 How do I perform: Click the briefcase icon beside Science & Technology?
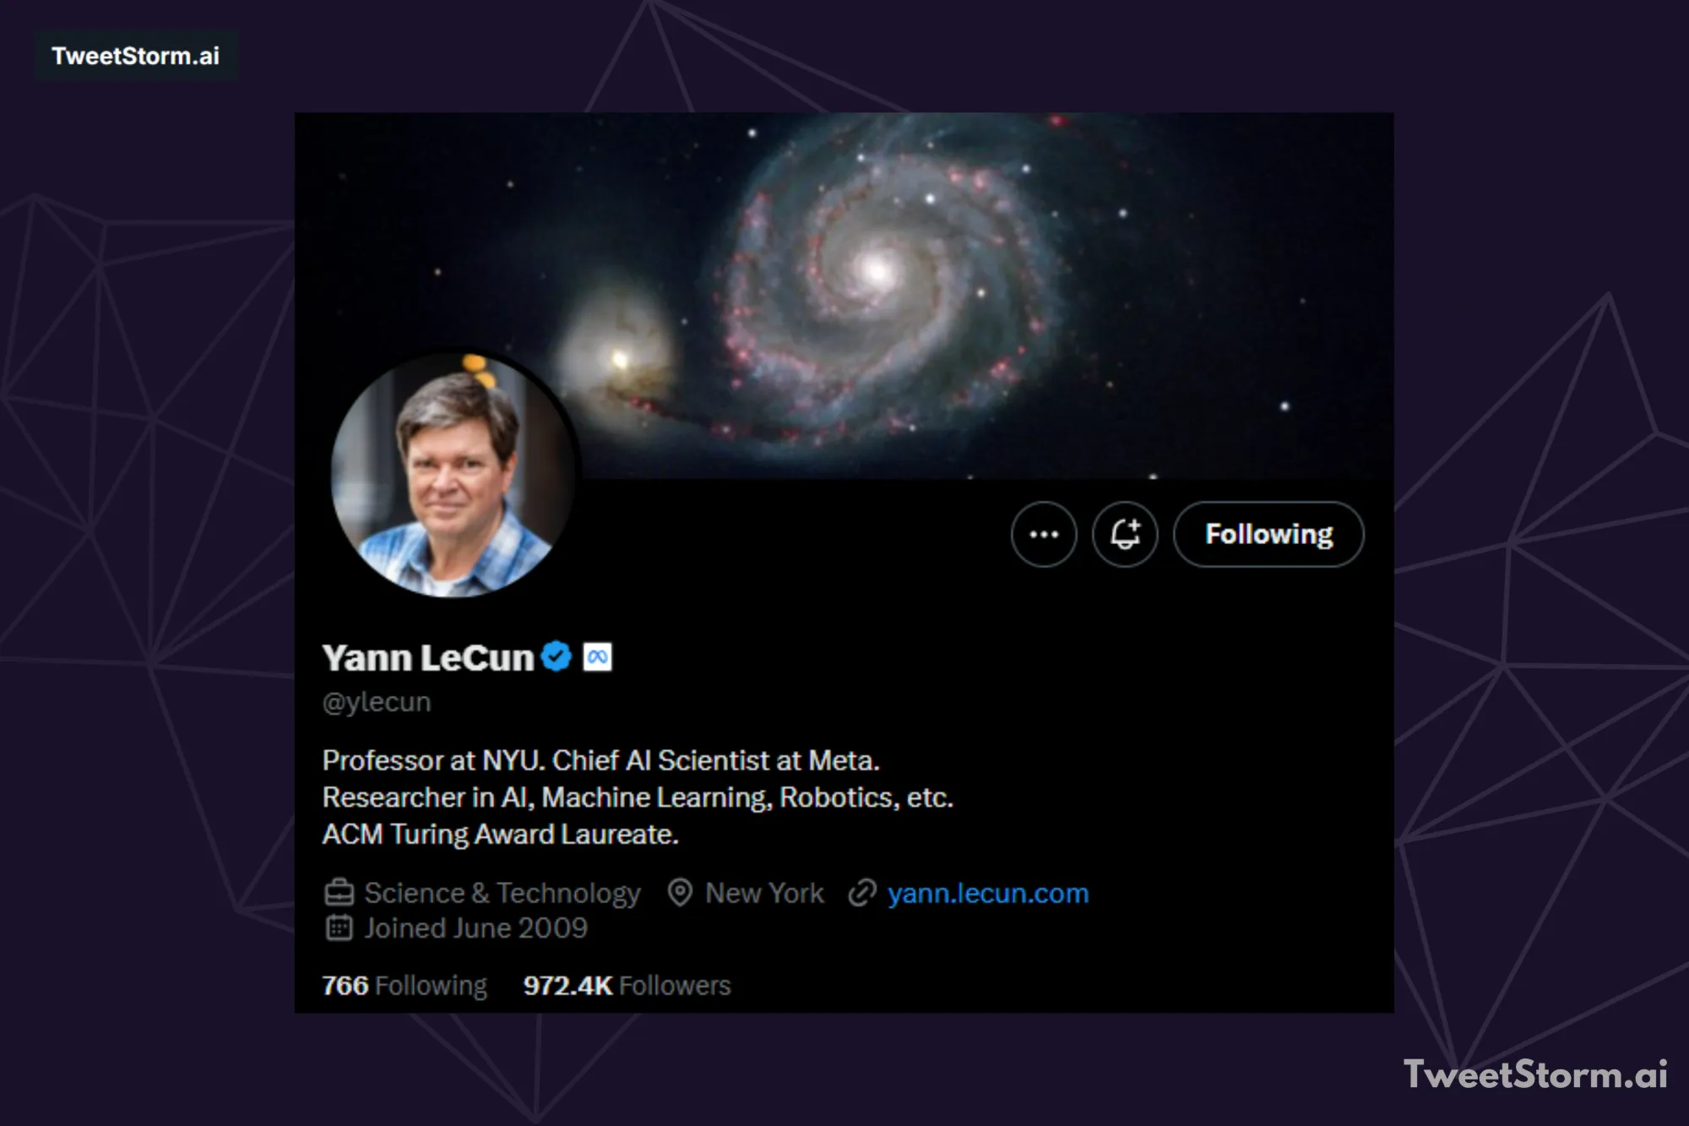[337, 893]
